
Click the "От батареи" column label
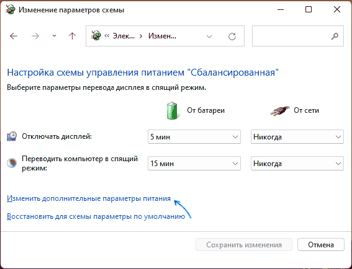(x=205, y=110)
